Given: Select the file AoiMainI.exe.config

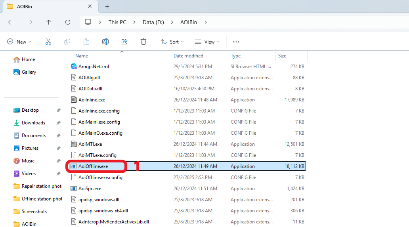Looking at the screenshot, I should (x=99, y=122).
